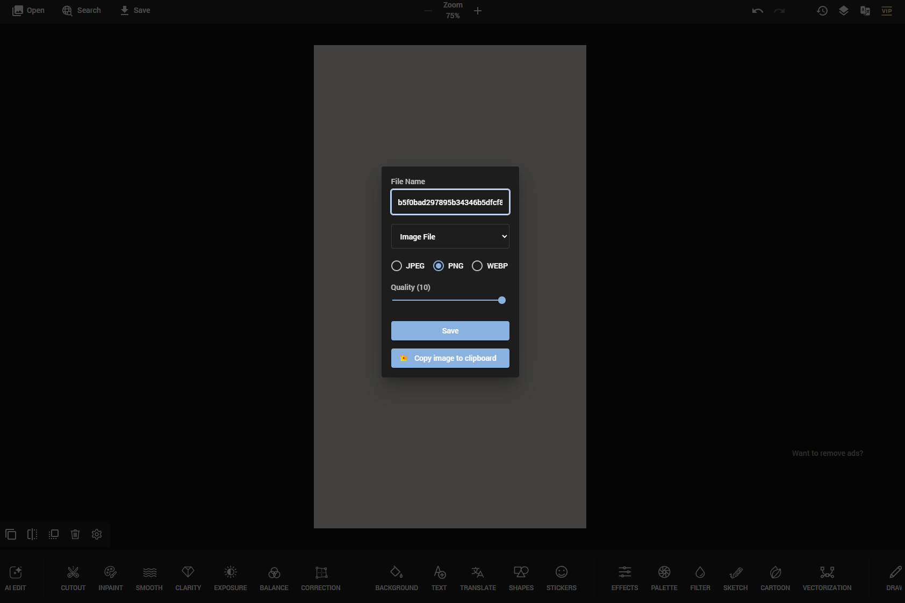Apply the Cartoon tool
905x603 pixels.
(x=775, y=578)
